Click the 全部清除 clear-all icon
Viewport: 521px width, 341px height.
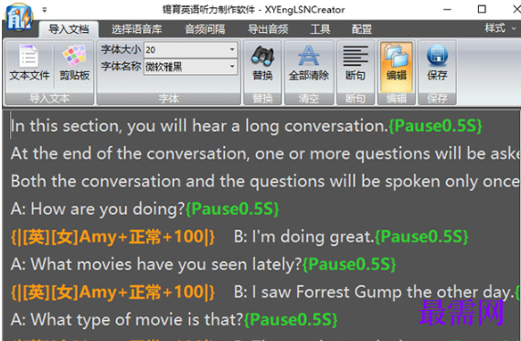pos(309,63)
